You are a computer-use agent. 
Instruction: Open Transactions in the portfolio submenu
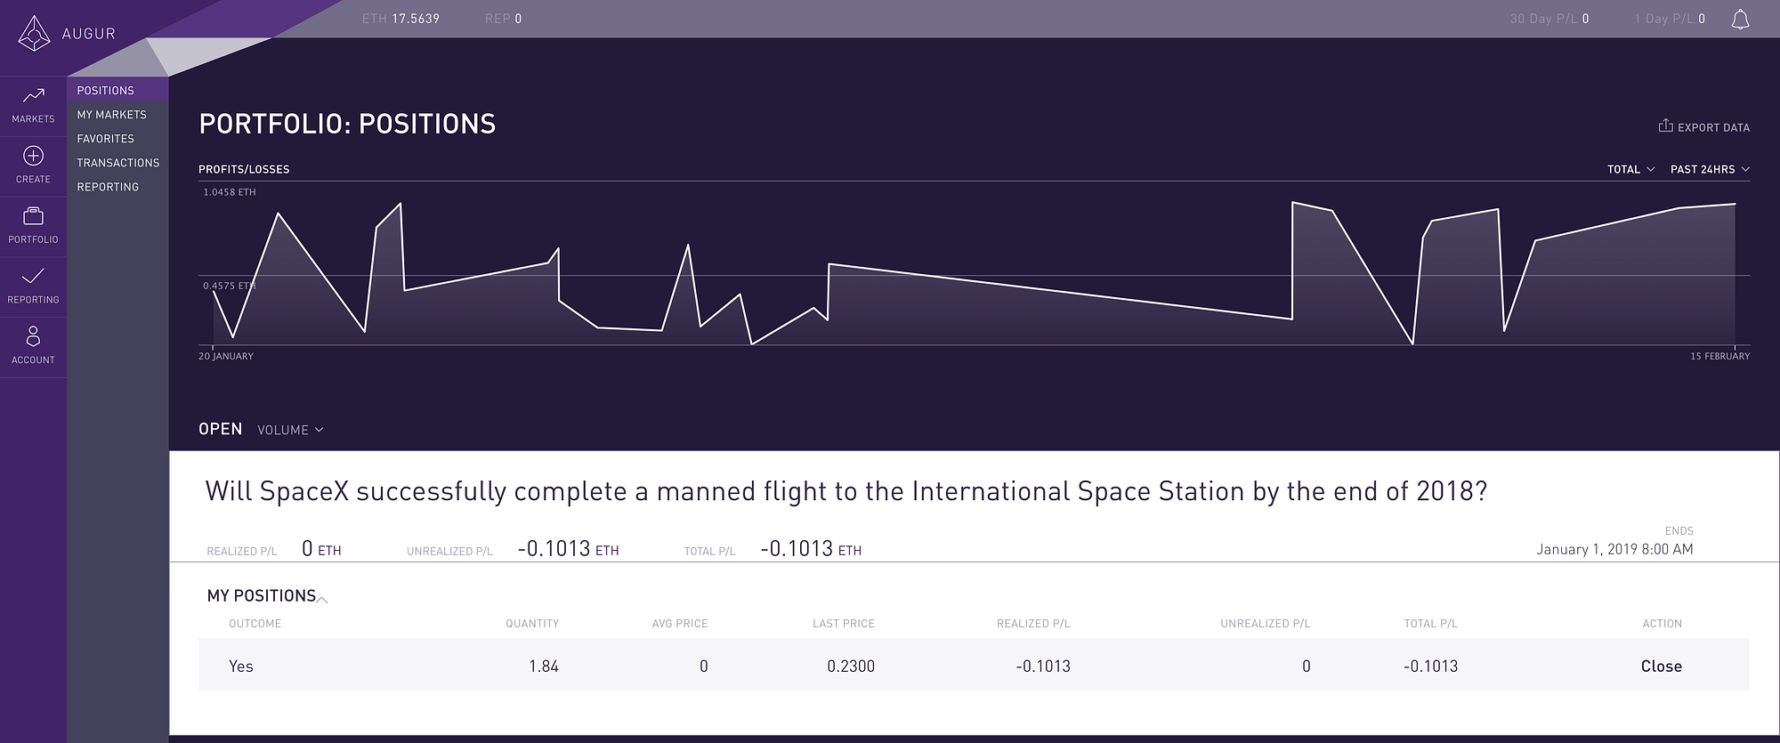pyautogui.click(x=117, y=163)
